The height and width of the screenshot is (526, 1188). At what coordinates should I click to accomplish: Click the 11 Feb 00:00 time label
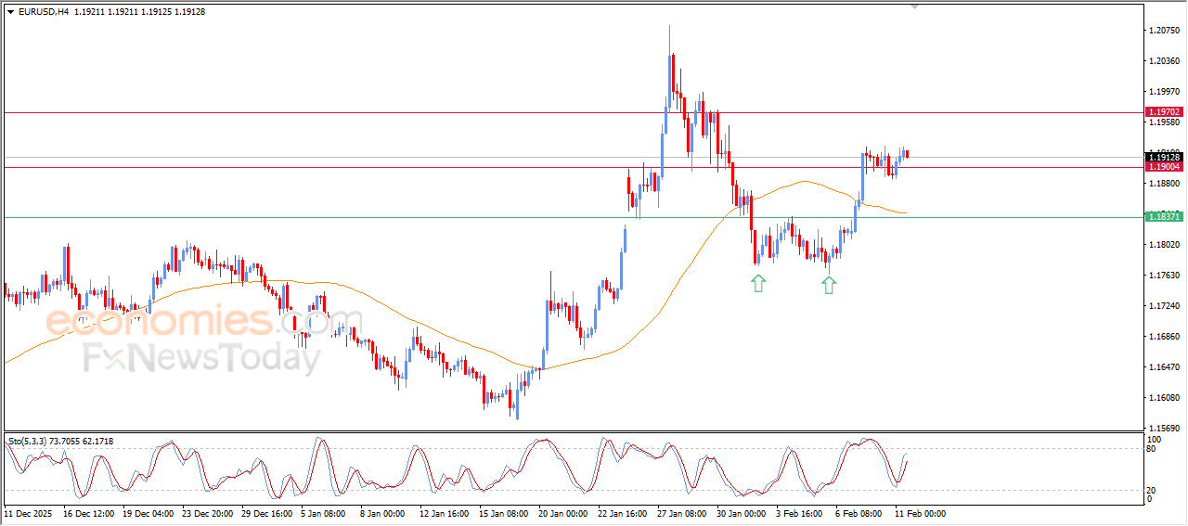tap(920, 513)
